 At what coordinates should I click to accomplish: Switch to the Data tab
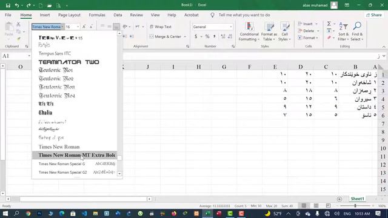118,15
